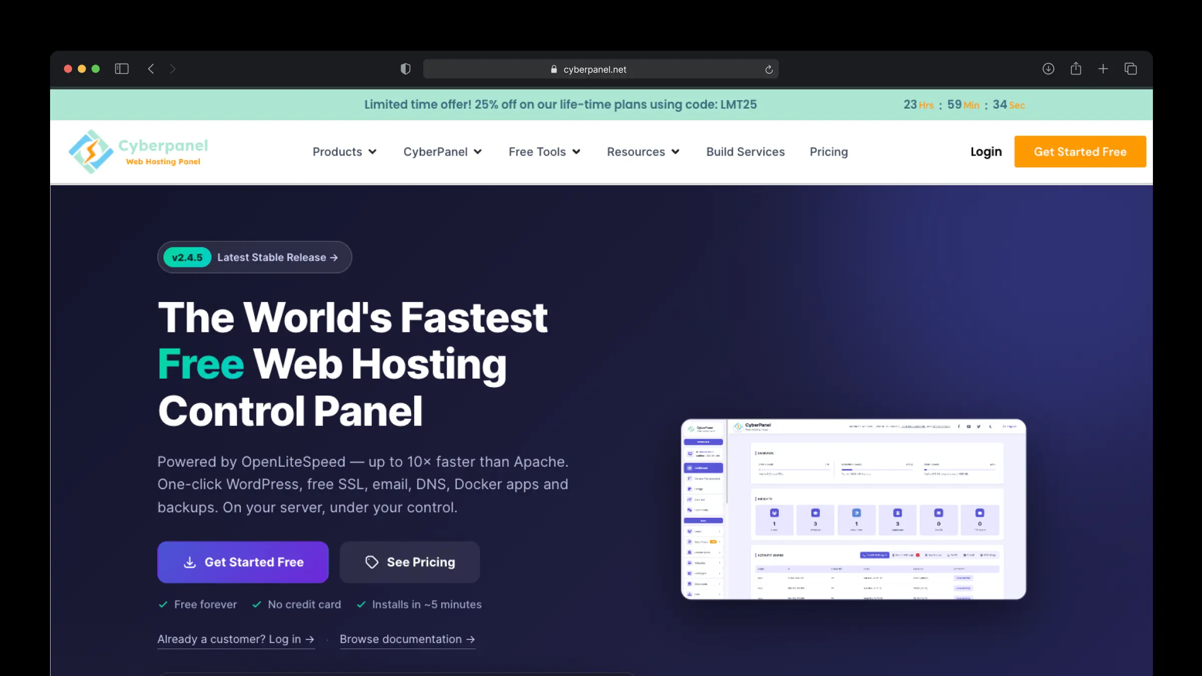This screenshot has width=1202, height=676.
Task: Click the Powered by OpenLiteSpeed paragraph
Action: pyautogui.click(x=363, y=484)
